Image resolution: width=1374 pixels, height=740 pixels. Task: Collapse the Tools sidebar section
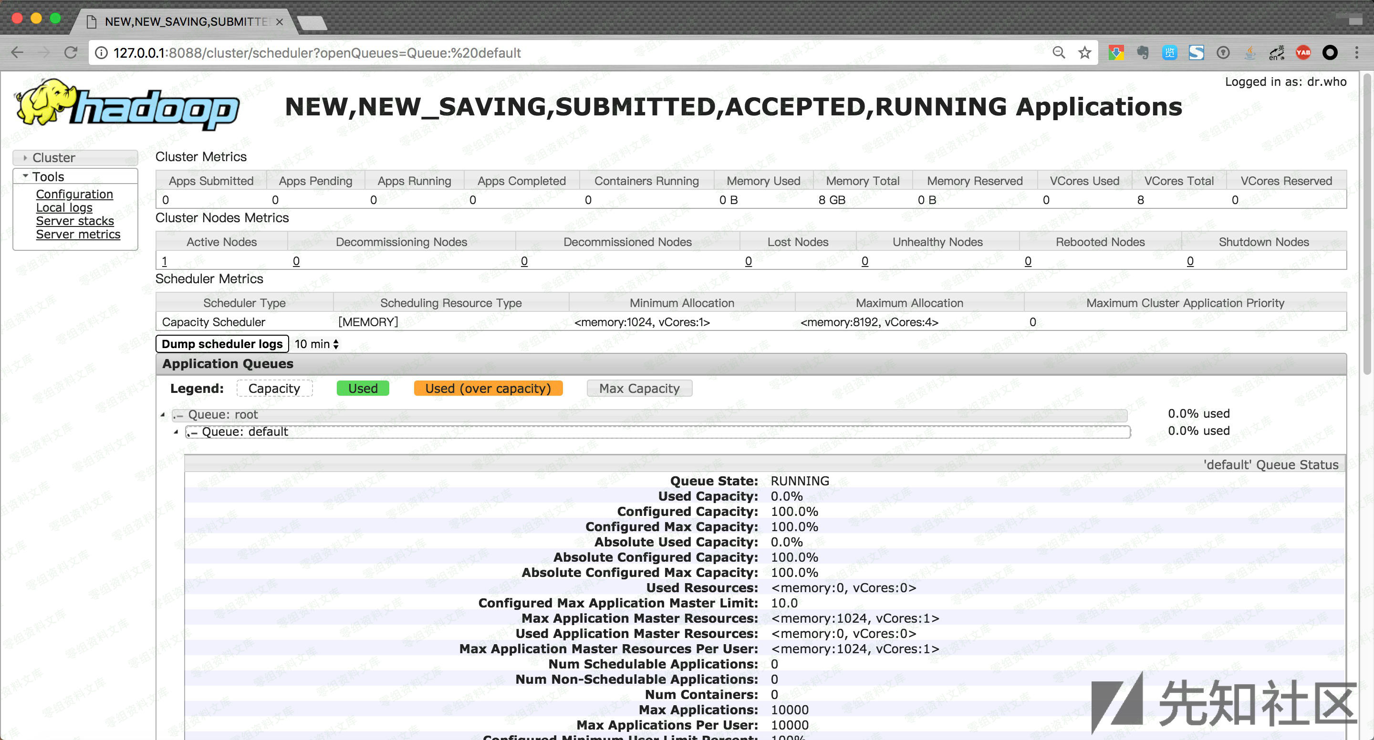pyautogui.click(x=48, y=176)
